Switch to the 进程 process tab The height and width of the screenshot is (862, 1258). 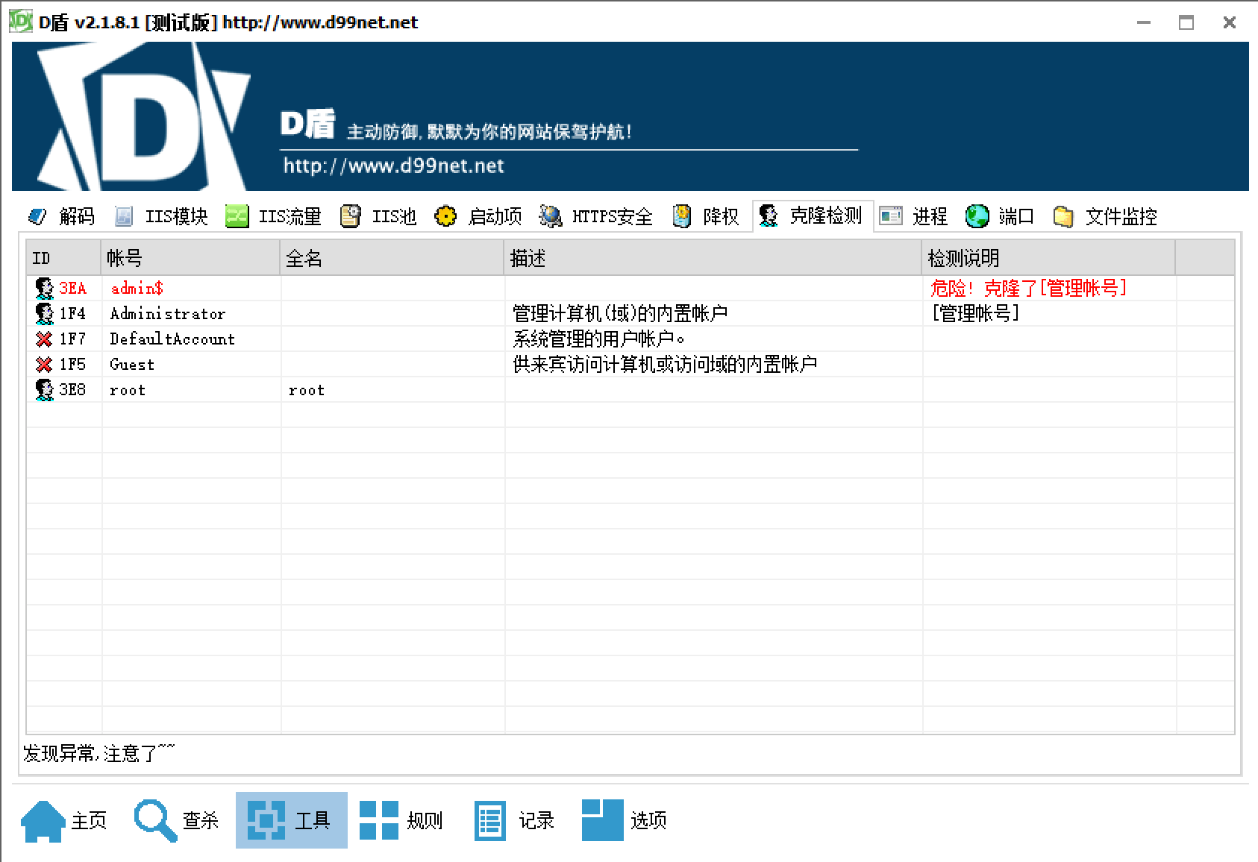[x=914, y=216]
